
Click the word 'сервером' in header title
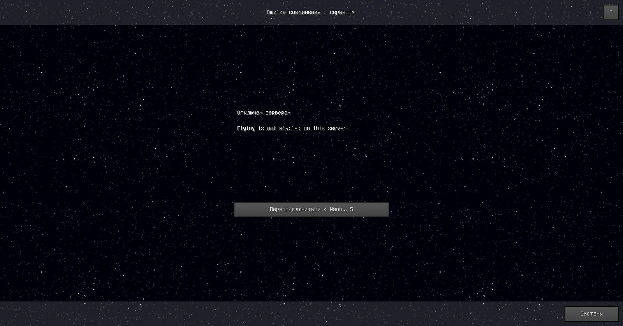342,12
